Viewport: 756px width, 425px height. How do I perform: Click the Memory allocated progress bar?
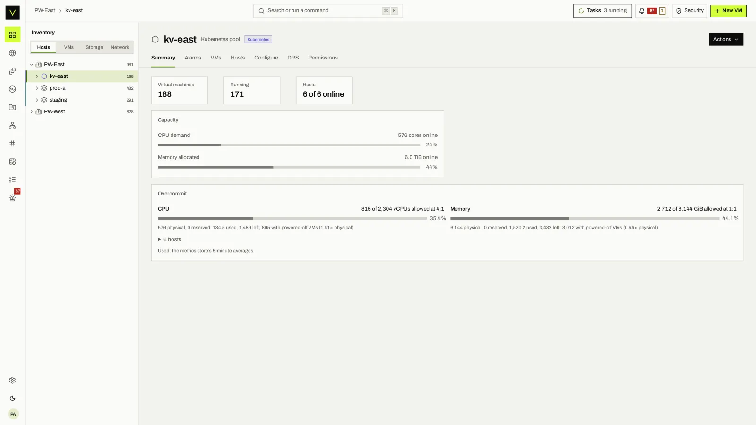click(289, 167)
